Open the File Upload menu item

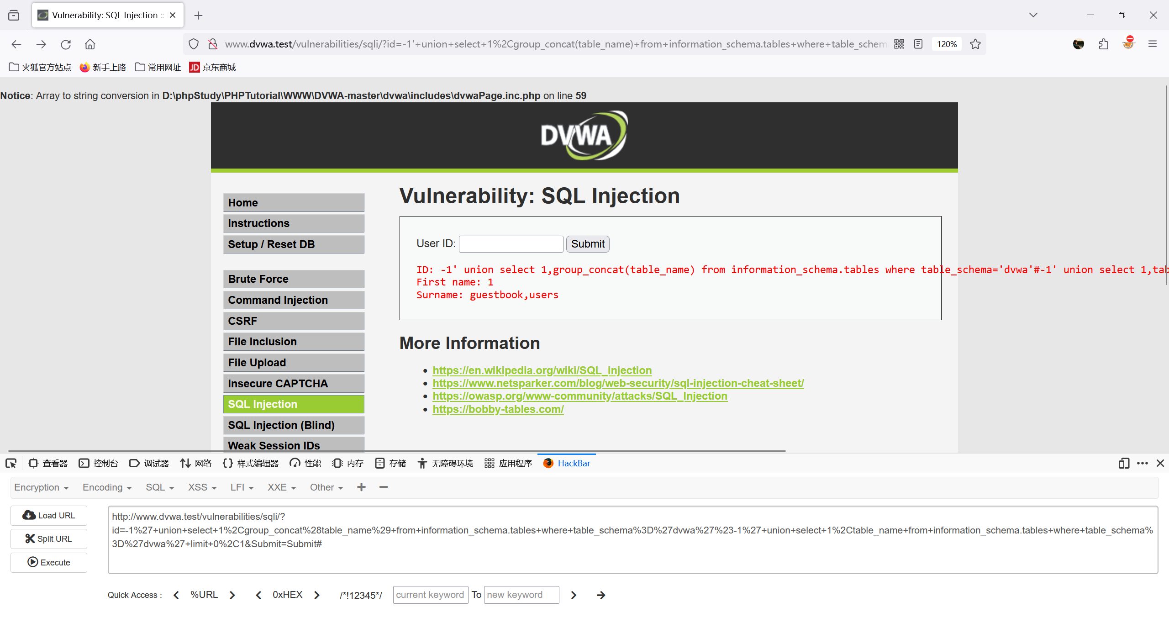click(294, 363)
